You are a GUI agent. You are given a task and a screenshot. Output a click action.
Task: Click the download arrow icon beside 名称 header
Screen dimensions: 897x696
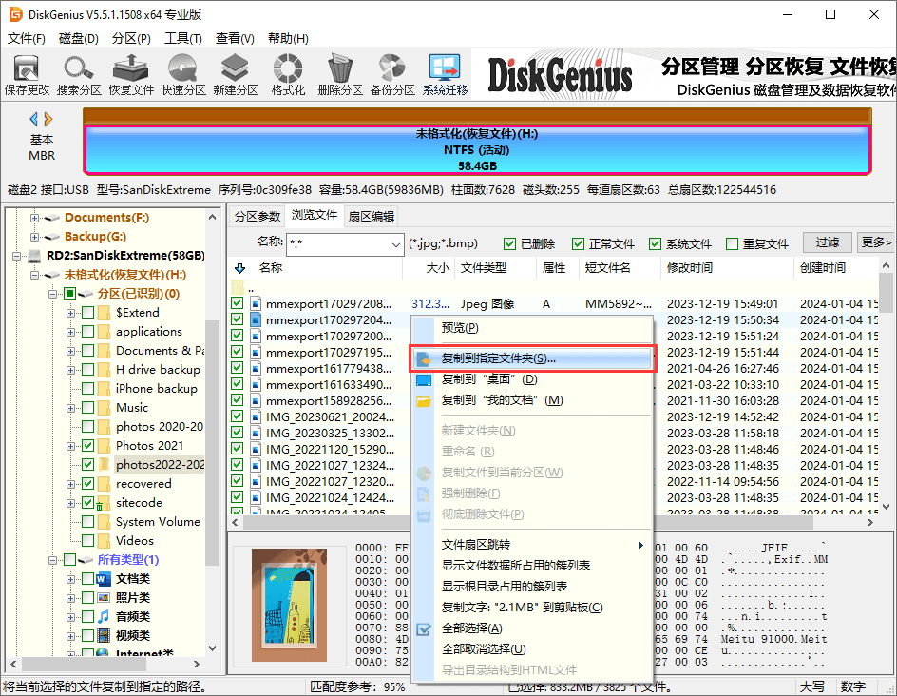coord(239,268)
